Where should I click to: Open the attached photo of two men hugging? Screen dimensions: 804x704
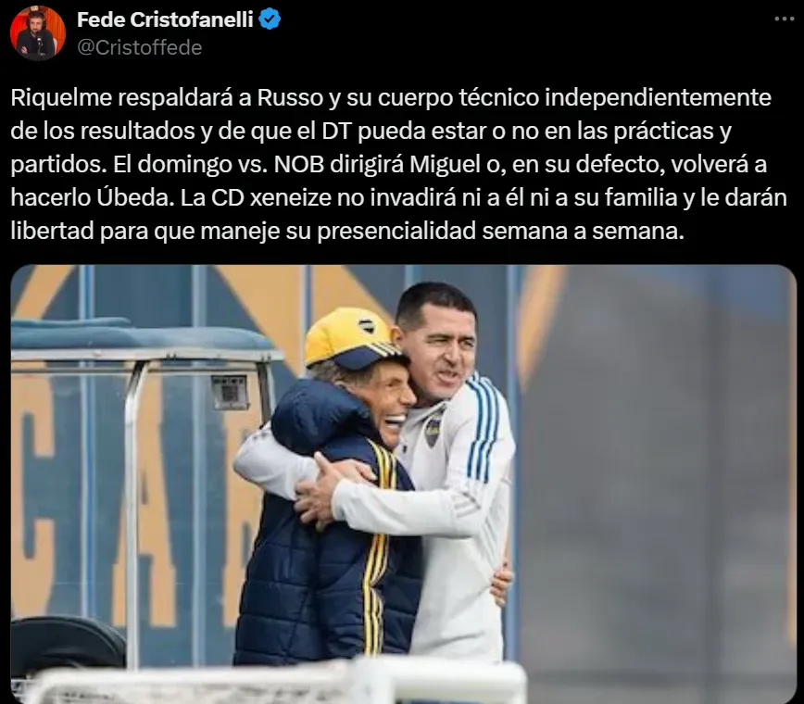[x=403, y=484]
